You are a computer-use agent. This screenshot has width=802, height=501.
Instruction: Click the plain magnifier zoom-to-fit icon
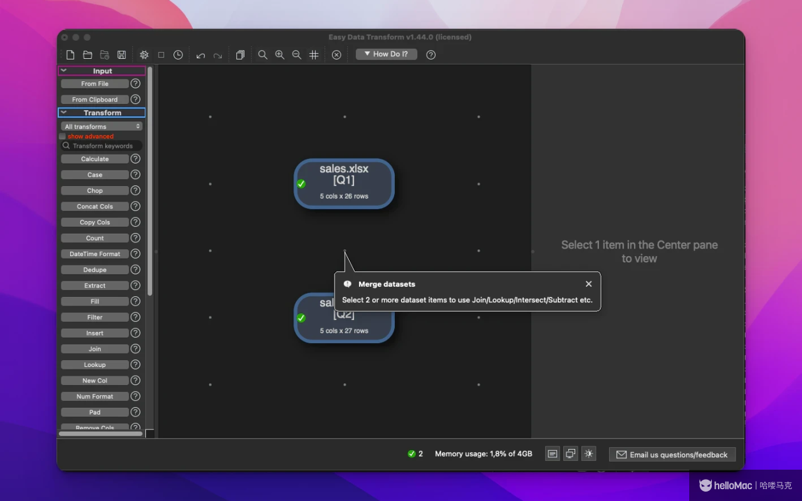click(263, 55)
